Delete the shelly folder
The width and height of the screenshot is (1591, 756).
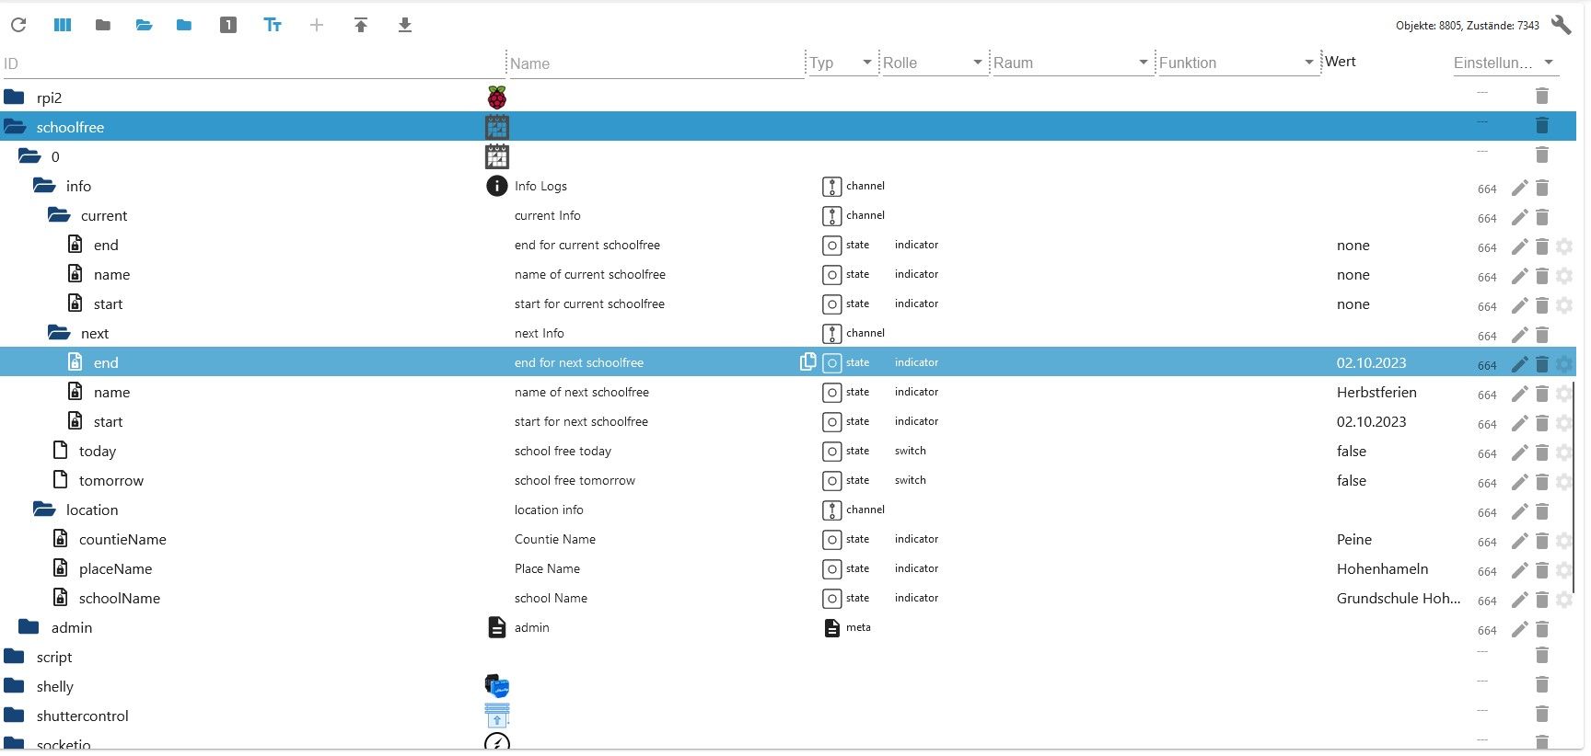click(x=1542, y=684)
